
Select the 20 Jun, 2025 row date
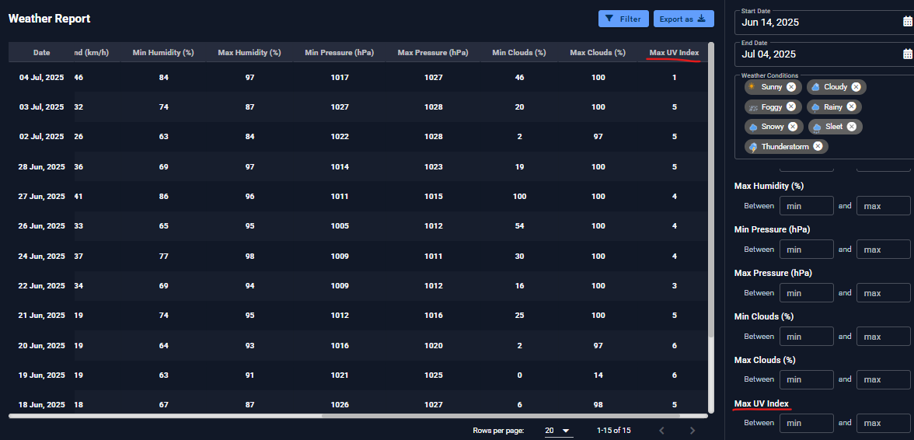point(42,346)
